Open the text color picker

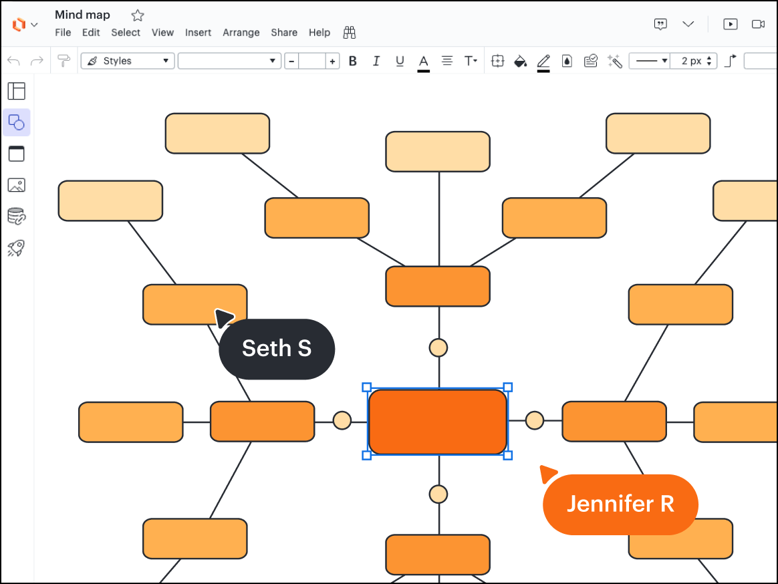point(423,63)
